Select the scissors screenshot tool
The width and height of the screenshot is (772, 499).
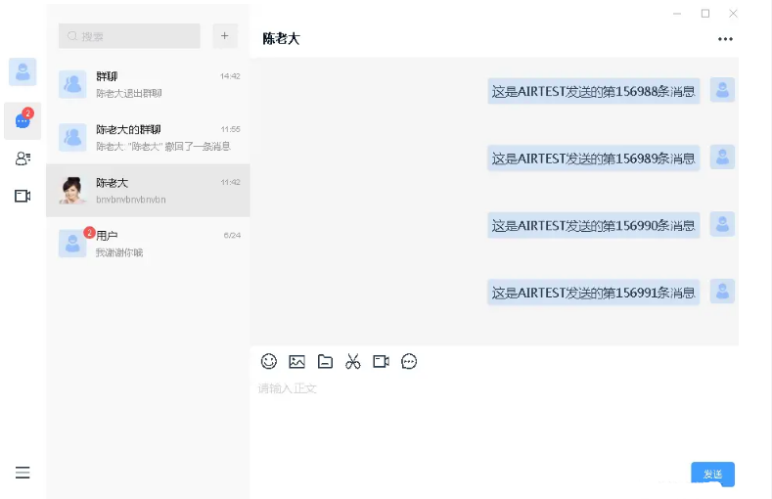pyautogui.click(x=353, y=362)
